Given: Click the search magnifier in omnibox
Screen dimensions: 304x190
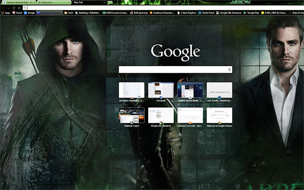Looking at the screenshot, I should [x=25, y=8].
